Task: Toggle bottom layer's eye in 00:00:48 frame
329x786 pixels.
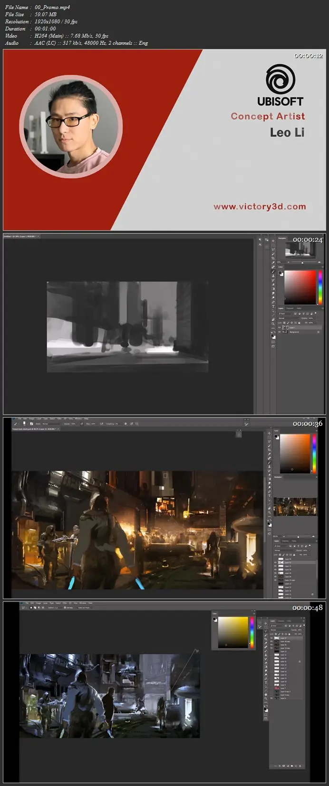Action: click(x=271, y=698)
